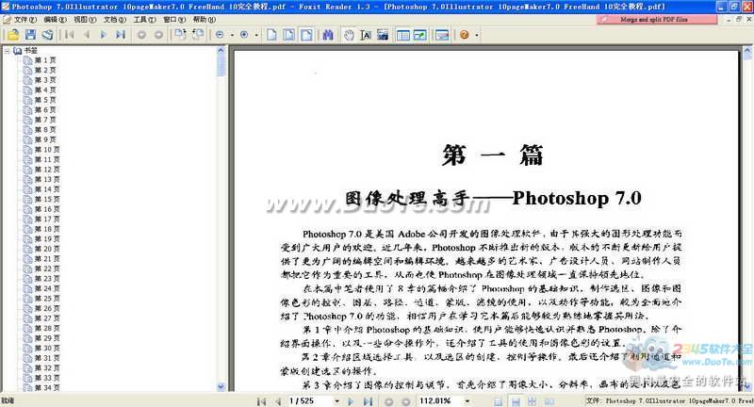Image resolution: width=754 pixels, height=407 pixels.
Task: Select bookmark 第 10 页
Action: [47, 150]
